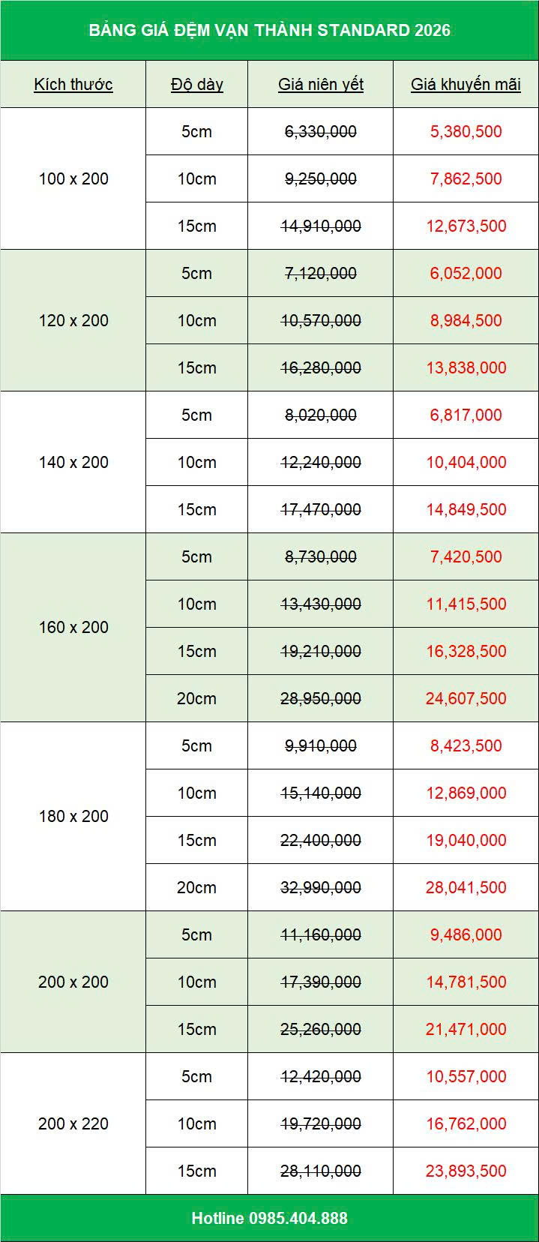Click the Độ dày column header

[196, 84]
